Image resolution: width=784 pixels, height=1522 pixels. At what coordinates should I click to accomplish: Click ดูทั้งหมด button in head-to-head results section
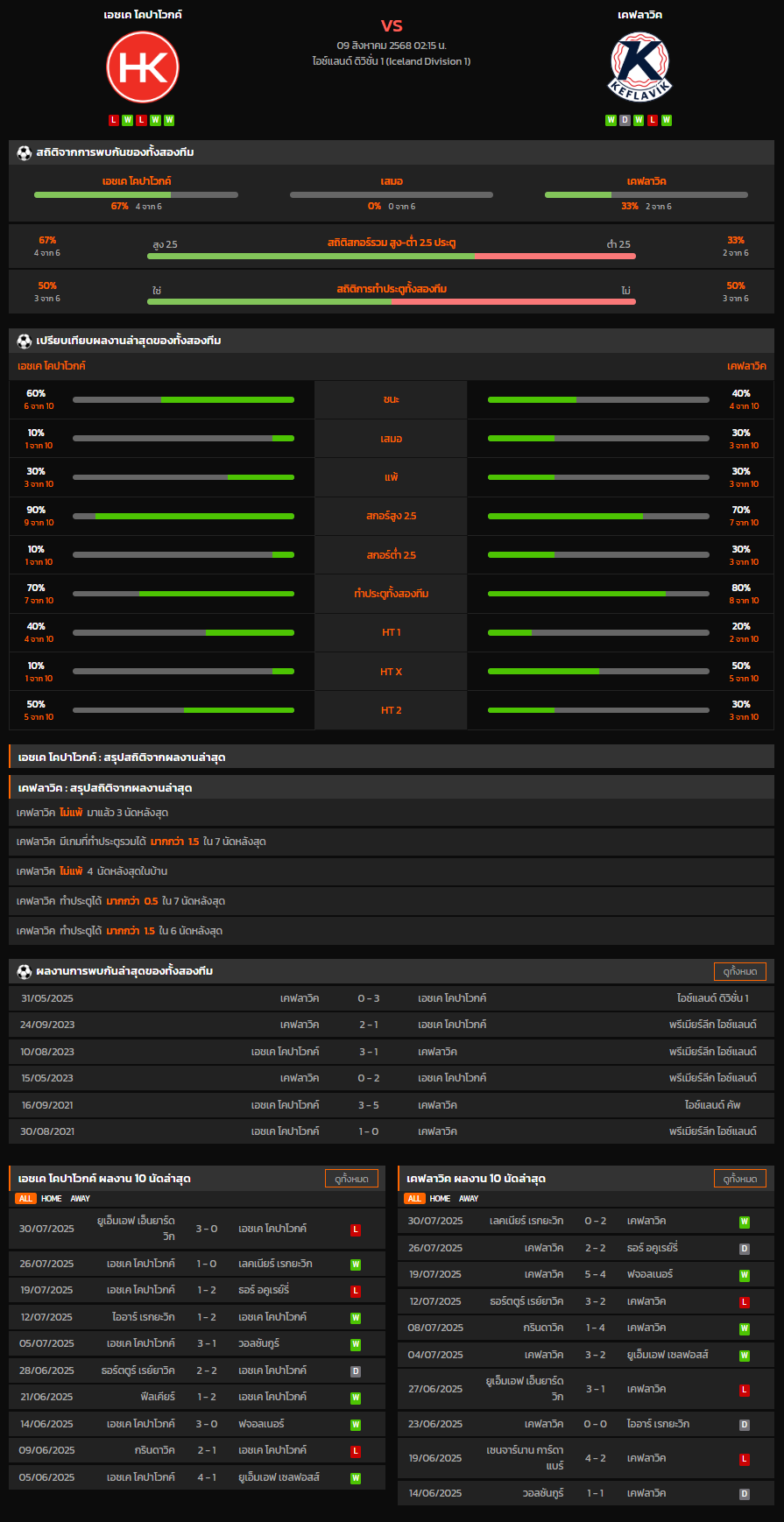[740, 971]
